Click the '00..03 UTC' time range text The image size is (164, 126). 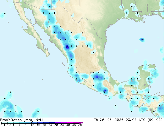(x=136, y=120)
